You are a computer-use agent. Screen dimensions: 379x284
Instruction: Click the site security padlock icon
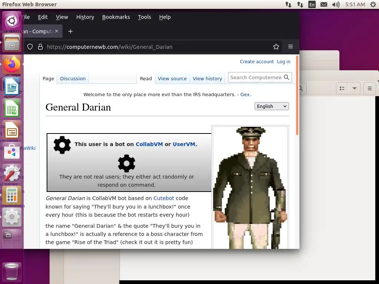[x=40, y=47]
